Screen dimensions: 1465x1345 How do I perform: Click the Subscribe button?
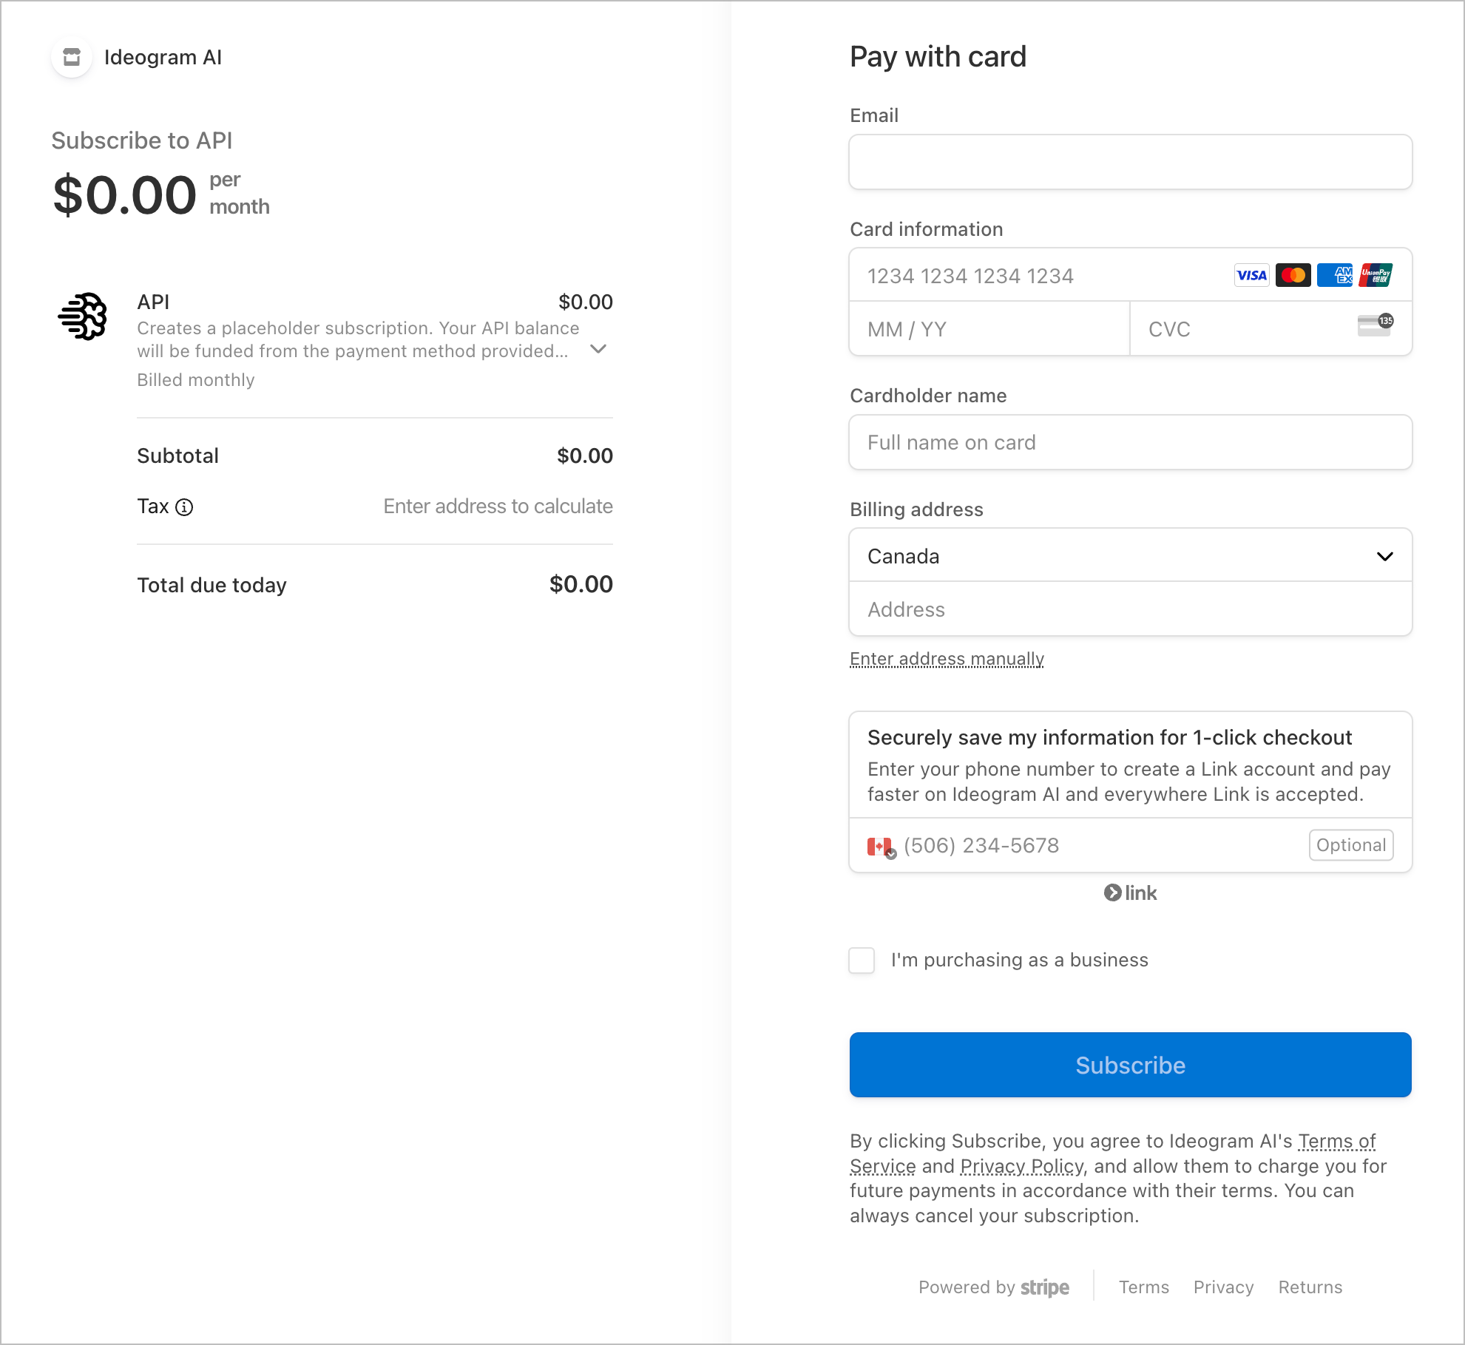point(1130,1065)
